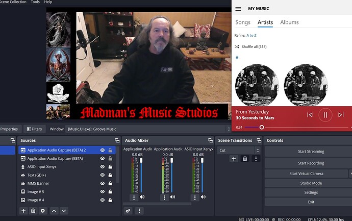This screenshot has height=221, width=352.
Task: Pause the song From Yesterday
Action: pyautogui.click(x=325, y=115)
